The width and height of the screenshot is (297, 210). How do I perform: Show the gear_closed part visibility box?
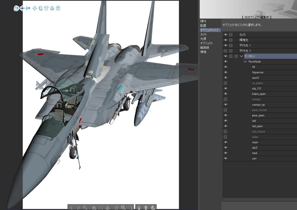click(225, 110)
